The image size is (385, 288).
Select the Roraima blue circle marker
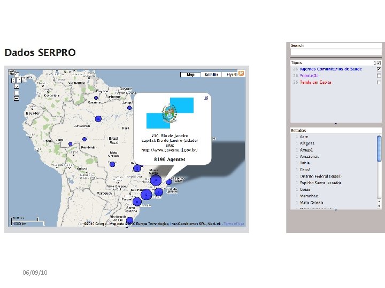[x=96, y=98]
